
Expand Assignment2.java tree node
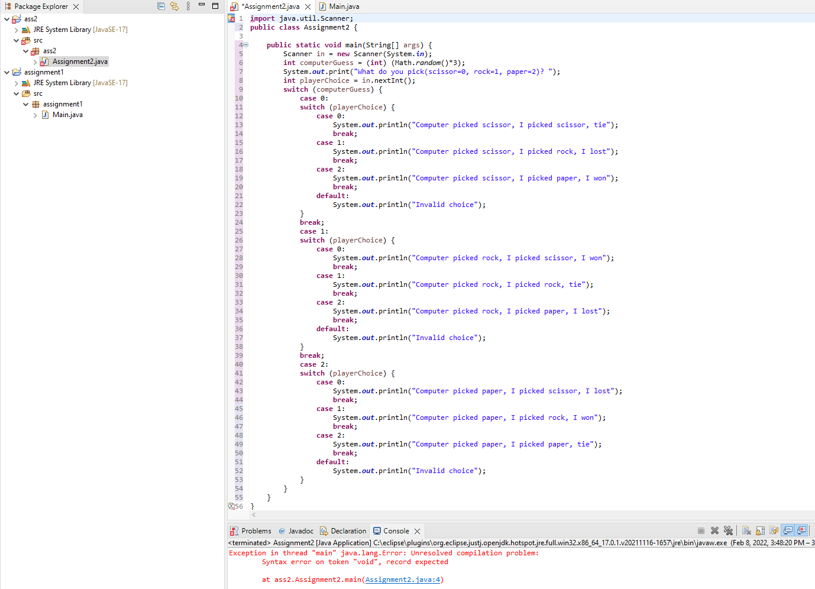35,62
